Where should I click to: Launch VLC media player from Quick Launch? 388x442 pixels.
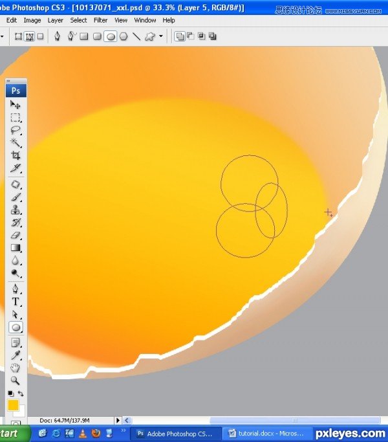coord(83,433)
